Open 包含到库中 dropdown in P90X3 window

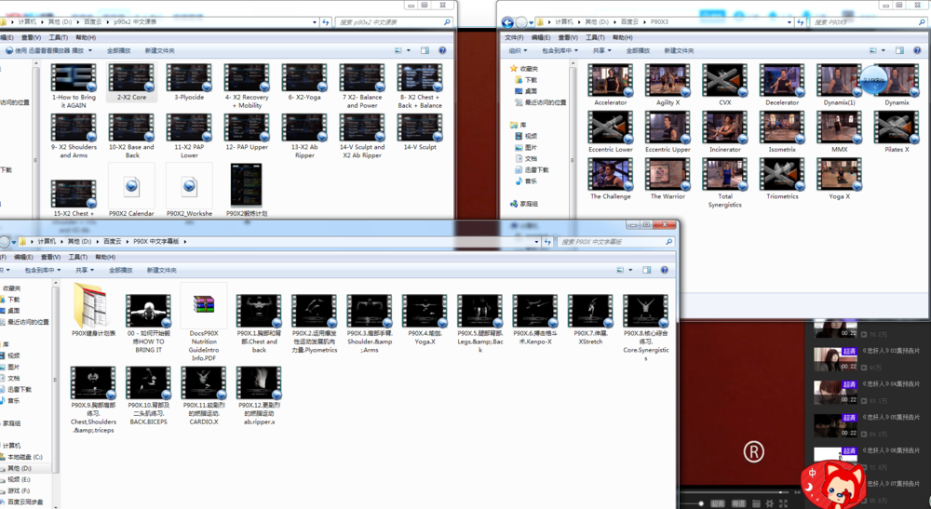(560, 50)
